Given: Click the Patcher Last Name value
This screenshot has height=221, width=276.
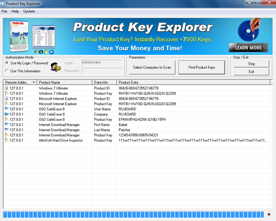Looking at the screenshot, I should 124,130.
